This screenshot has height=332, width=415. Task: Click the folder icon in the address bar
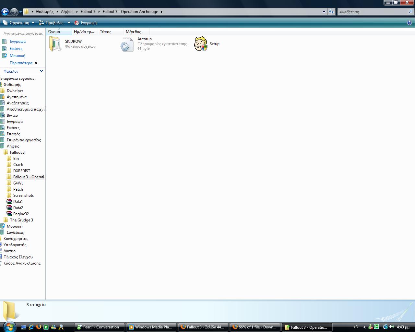click(27, 12)
